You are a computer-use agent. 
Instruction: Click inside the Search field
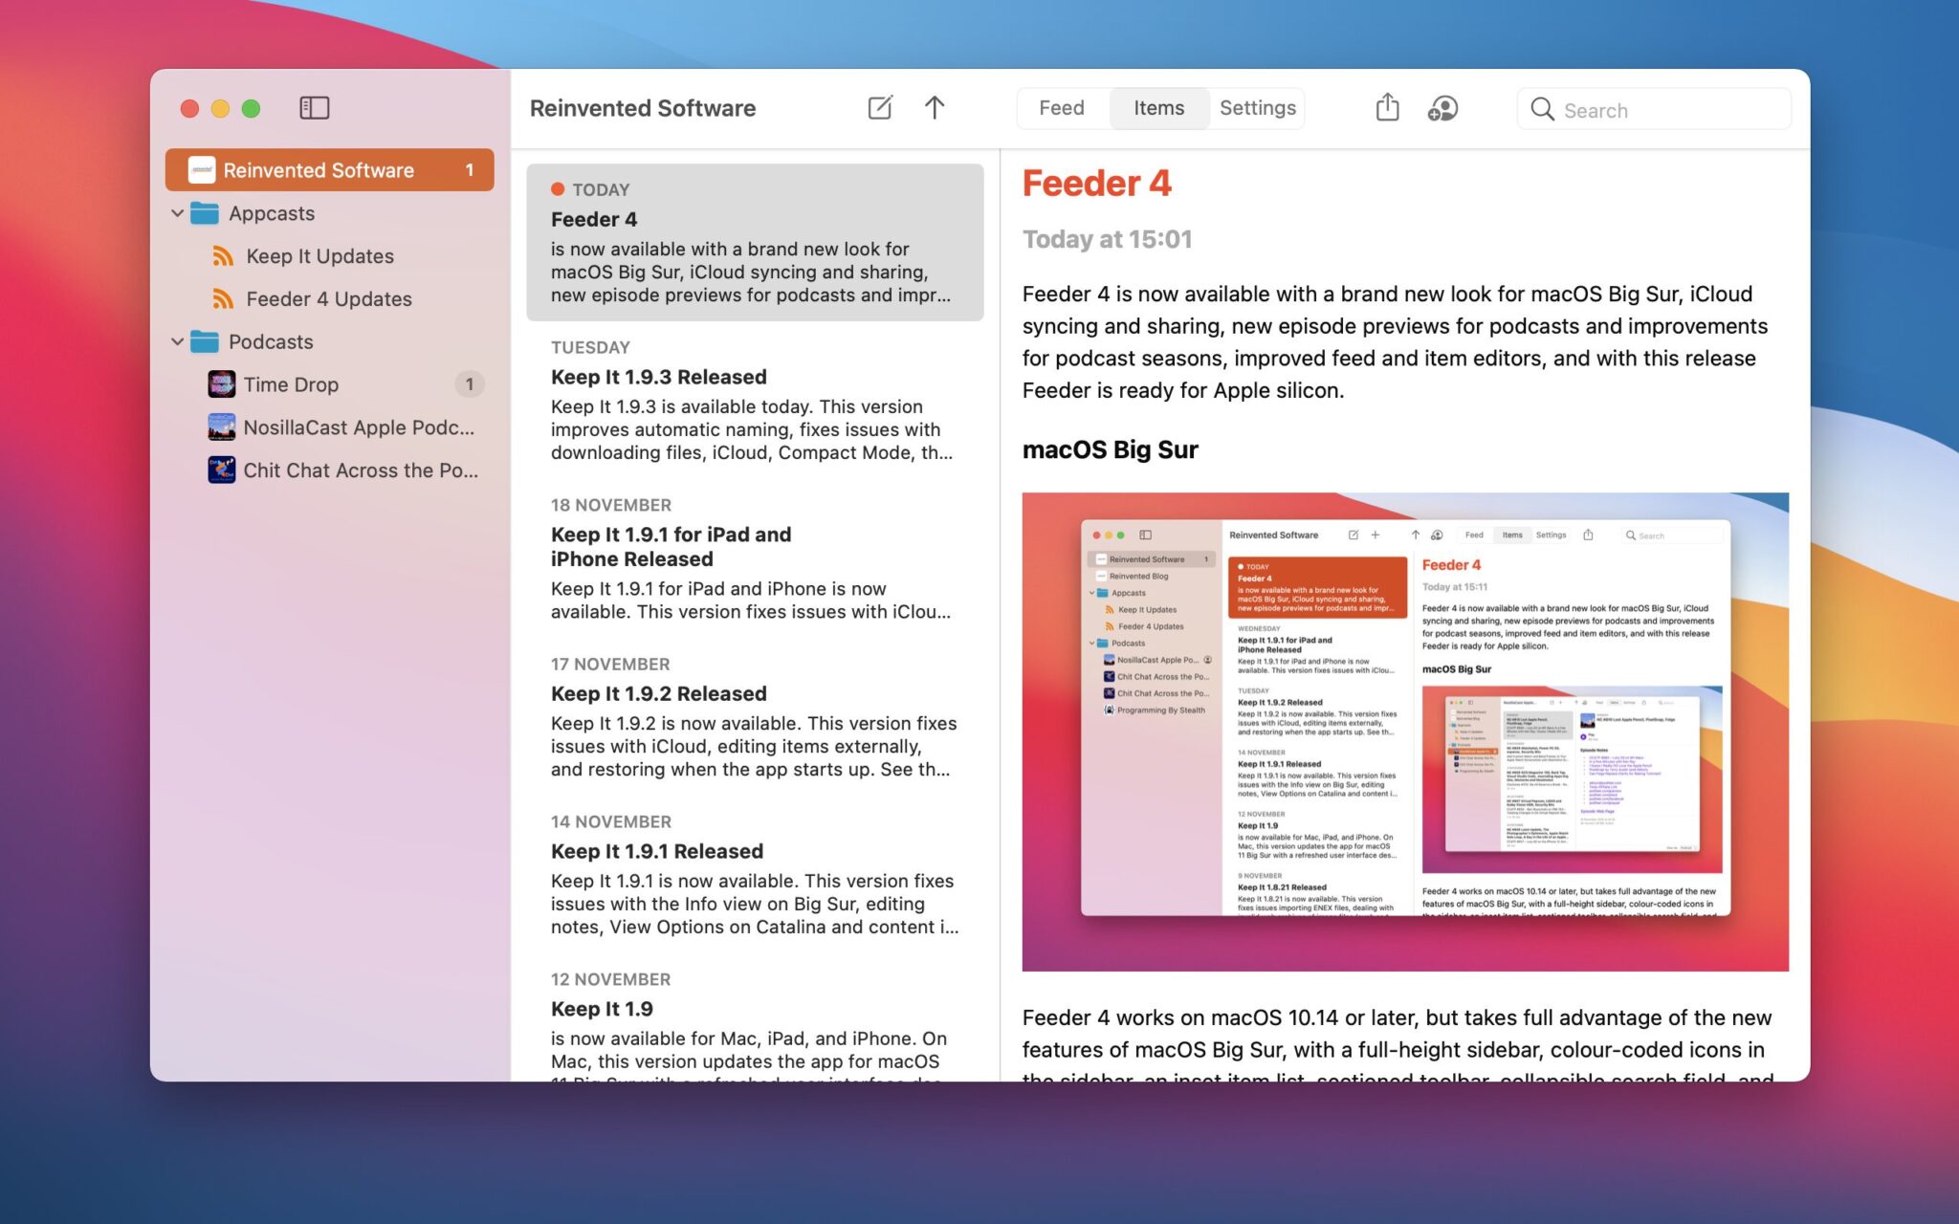pos(1645,109)
